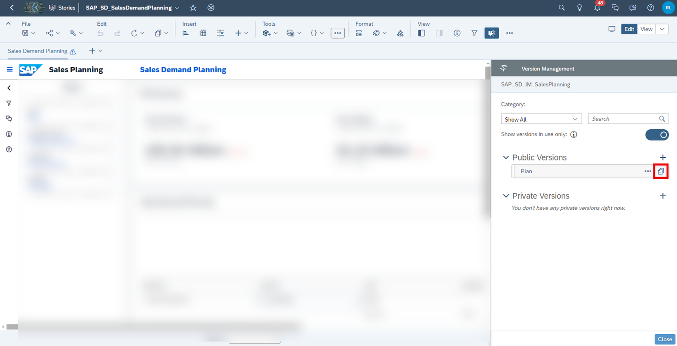Viewport: 677px width, 346px height.
Task: Open the Save dropdown arrow
Action: (x=33, y=33)
